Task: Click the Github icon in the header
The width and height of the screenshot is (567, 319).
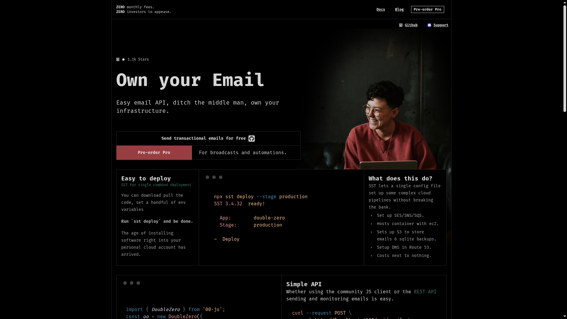Action: [x=401, y=25]
